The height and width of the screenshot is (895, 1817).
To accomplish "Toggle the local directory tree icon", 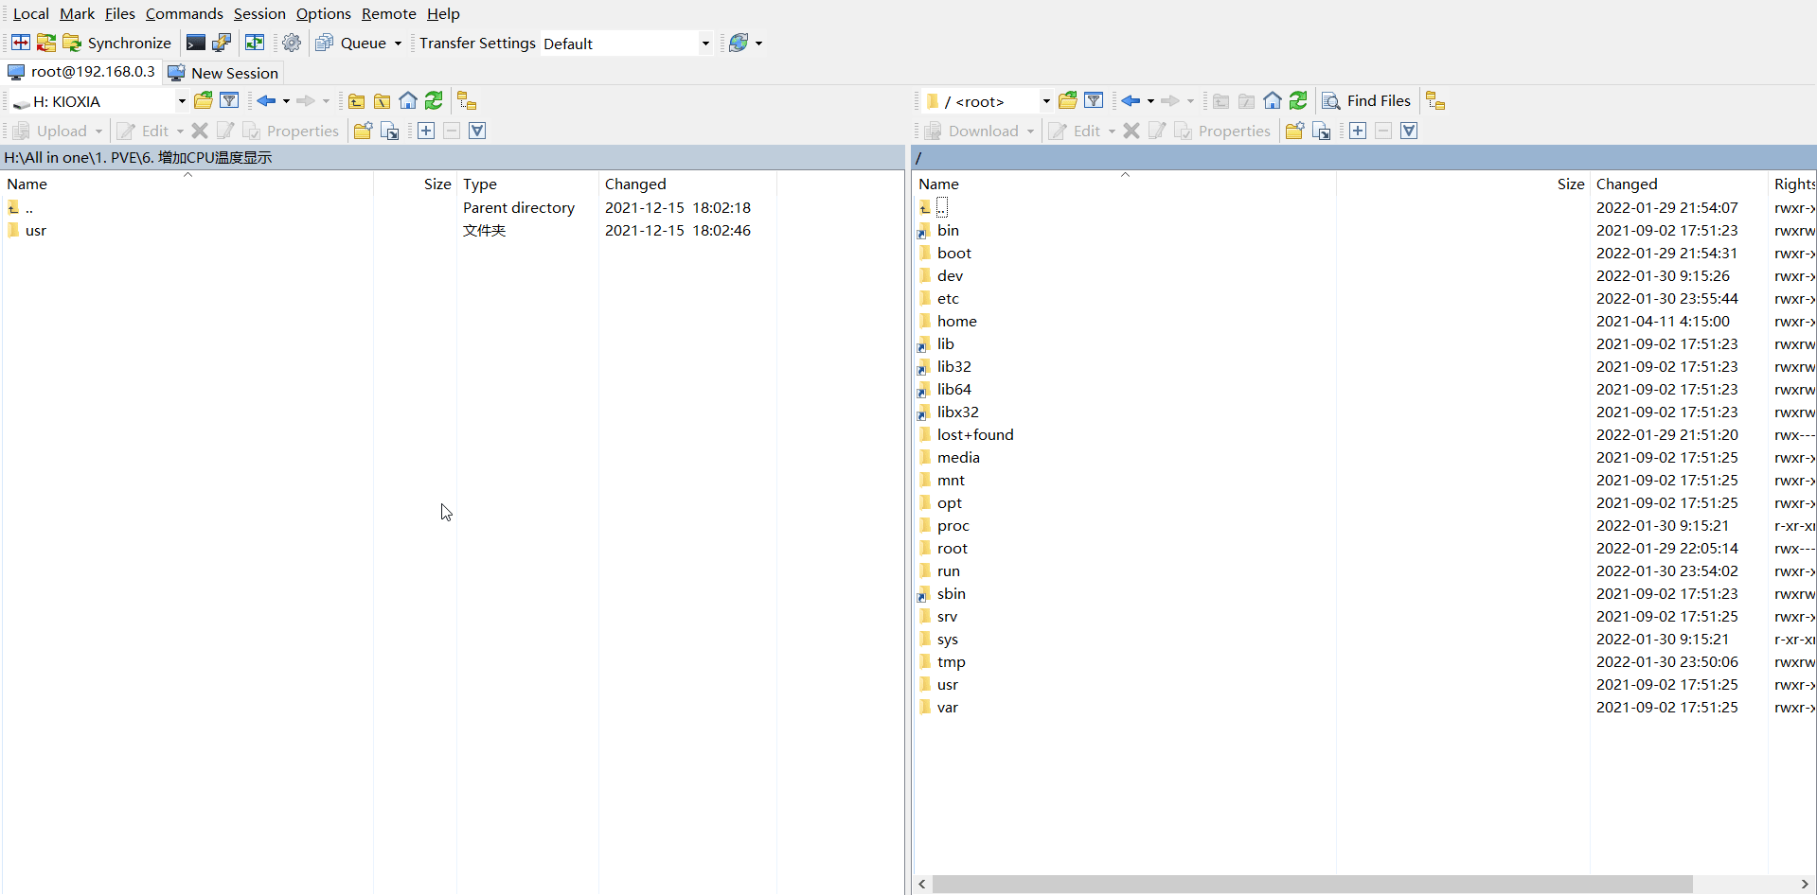I will coord(467,100).
